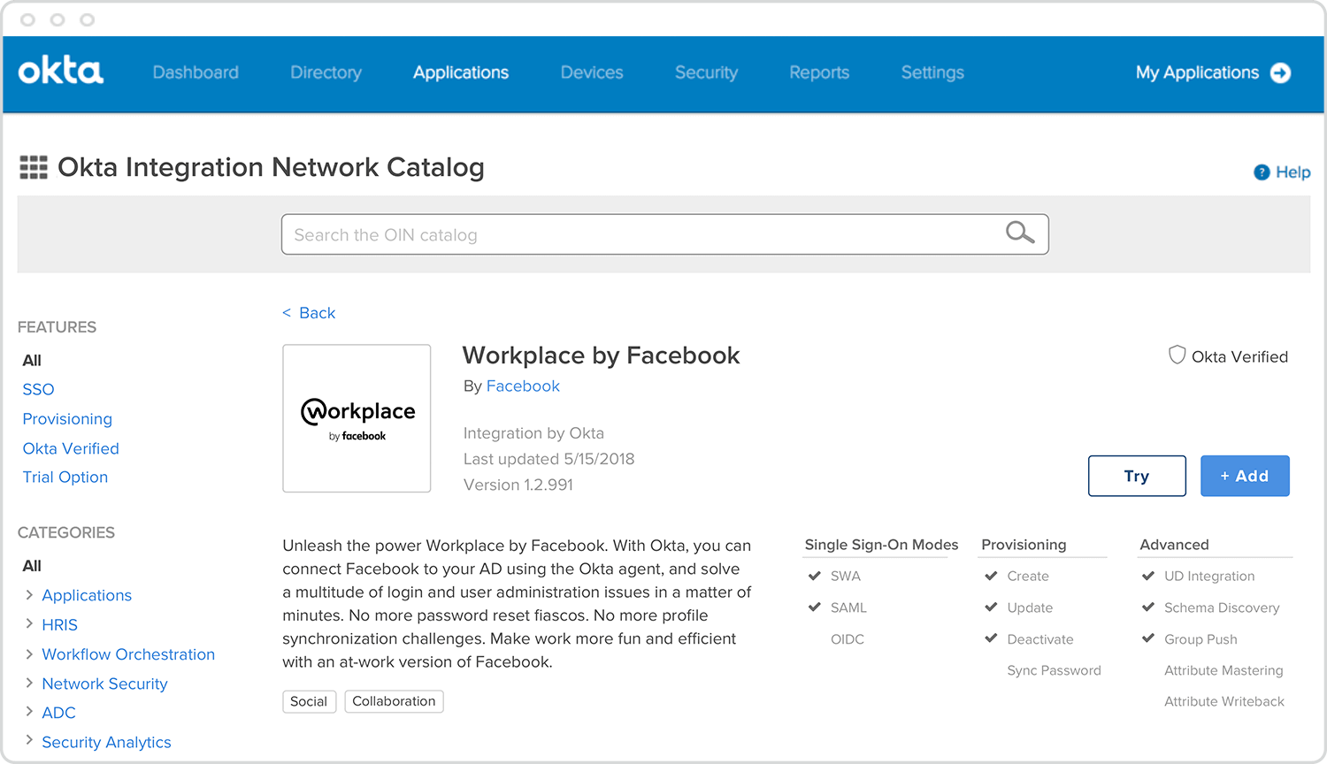Click the My Applications arrow icon
Viewport: 1327px width, 764px height.
pos(1280,73)
